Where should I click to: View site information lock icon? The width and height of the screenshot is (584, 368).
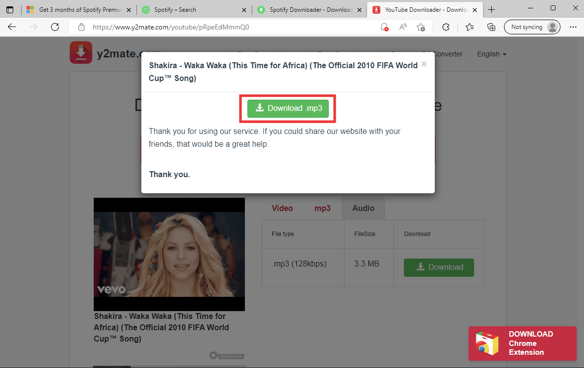(81, 27)
